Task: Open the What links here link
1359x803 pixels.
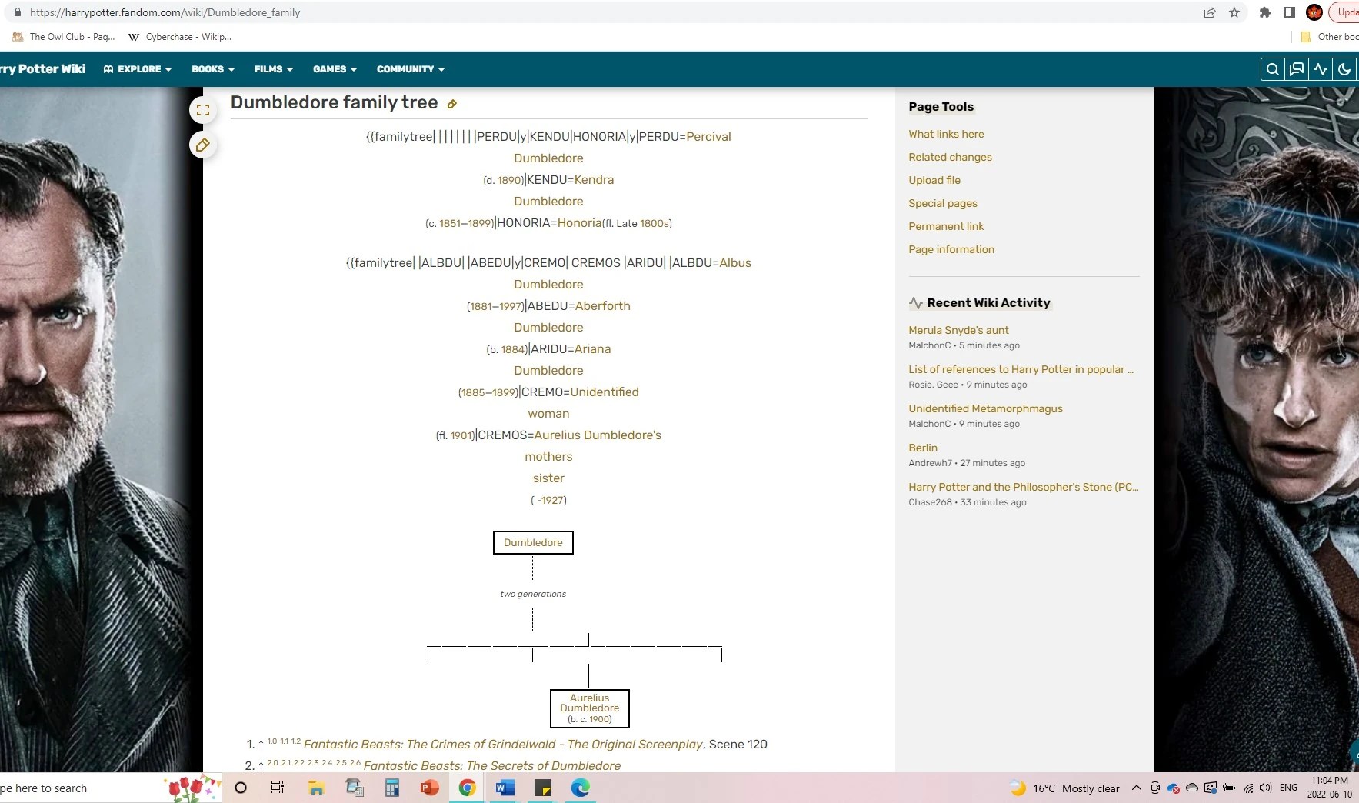Action: [x=945, y=134]
